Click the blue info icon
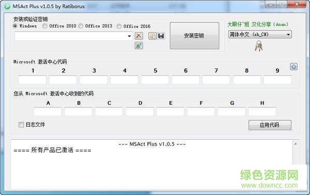The height and width of the screenshot is (195, 310). coord(293,67)
